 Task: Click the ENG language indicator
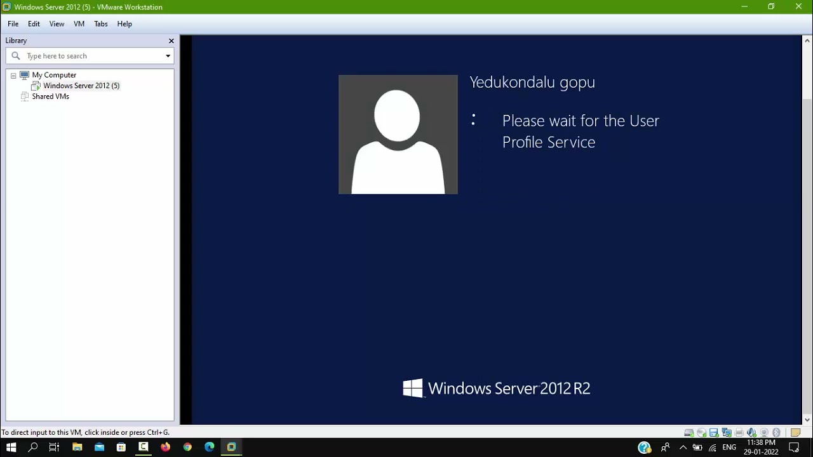pyautogui.click(x=729, y=447)
